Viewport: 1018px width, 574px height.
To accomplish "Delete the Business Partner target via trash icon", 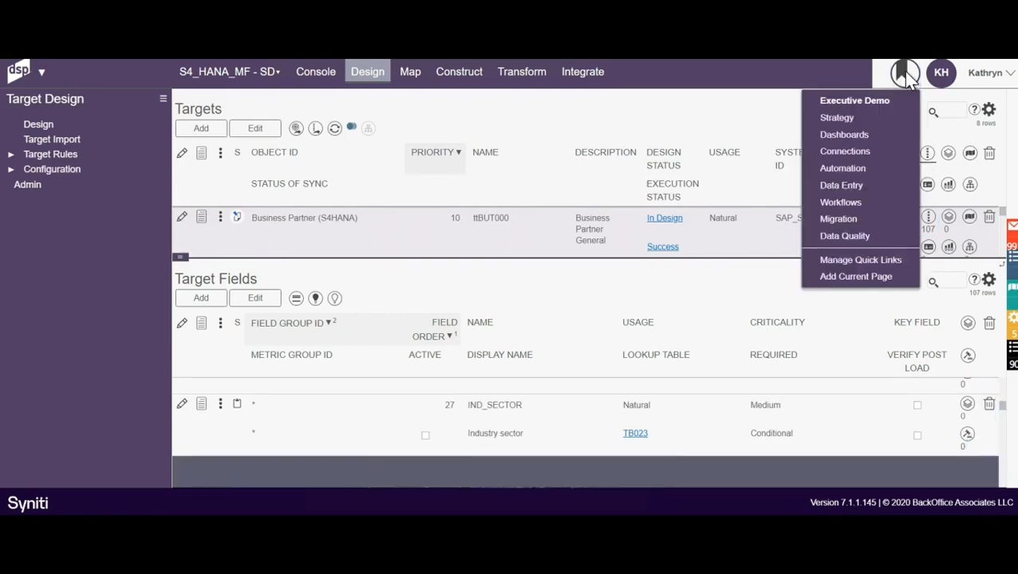I will [x=989, y=217].
